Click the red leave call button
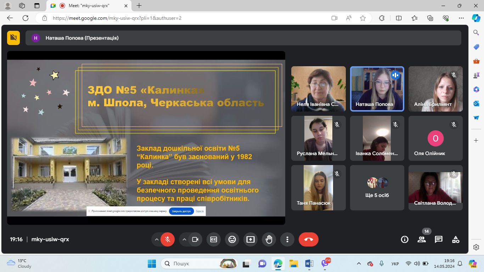484x272 pixels. [308, 239]
